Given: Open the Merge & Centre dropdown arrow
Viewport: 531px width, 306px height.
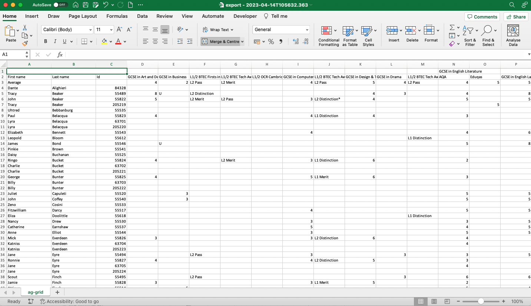Looking at the screenshot, I should 242,42.
